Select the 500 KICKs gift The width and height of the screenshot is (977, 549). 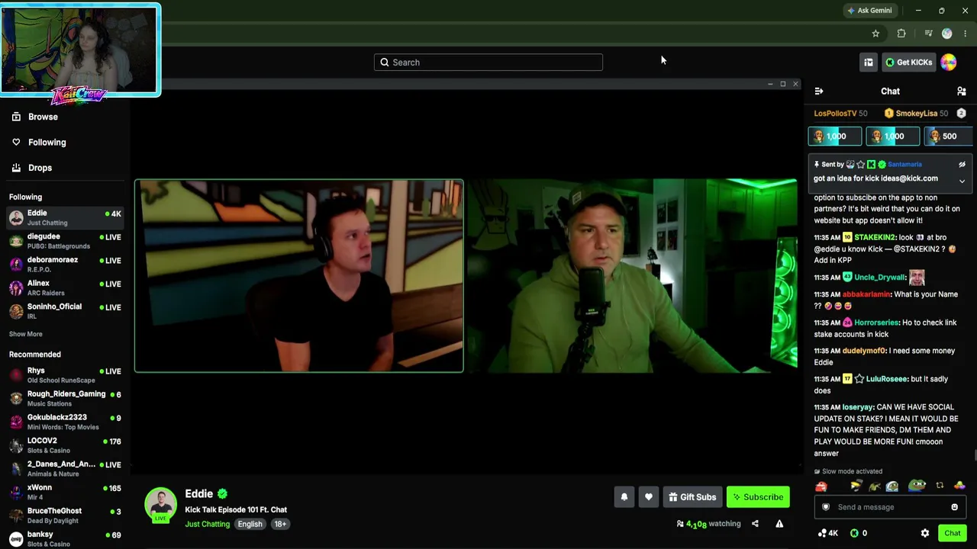pos(948,136)
